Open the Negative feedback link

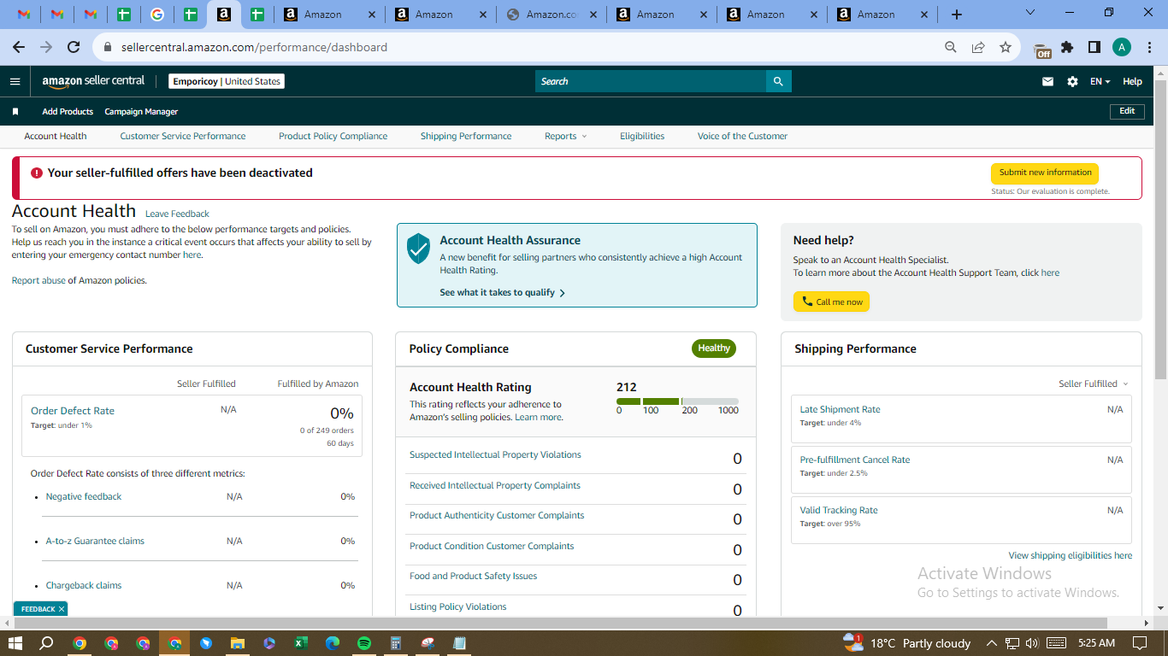[84, 496]
